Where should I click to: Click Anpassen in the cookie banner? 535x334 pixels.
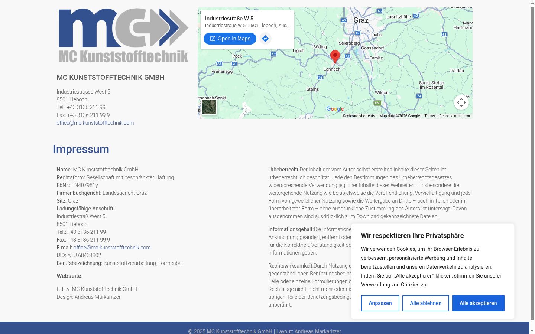tap(380, 303)
